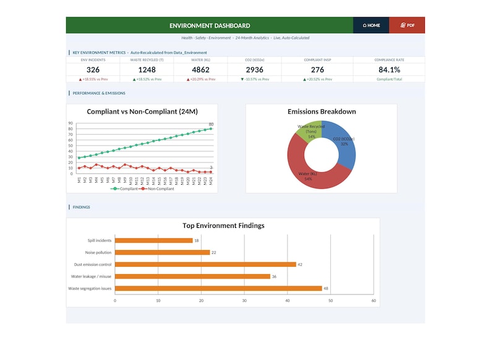
Task: Click the Waste segregation issues bar
Action: (218, 288)
